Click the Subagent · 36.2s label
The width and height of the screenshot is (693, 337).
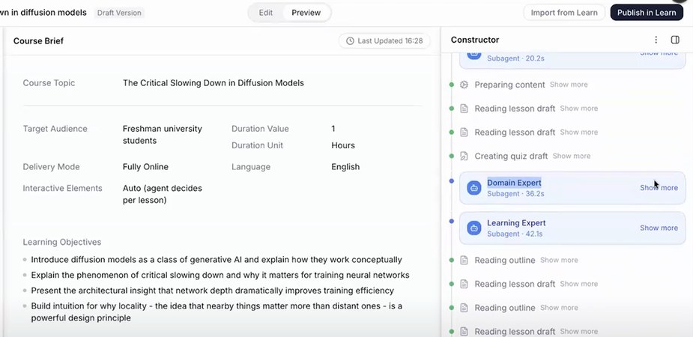515,193
